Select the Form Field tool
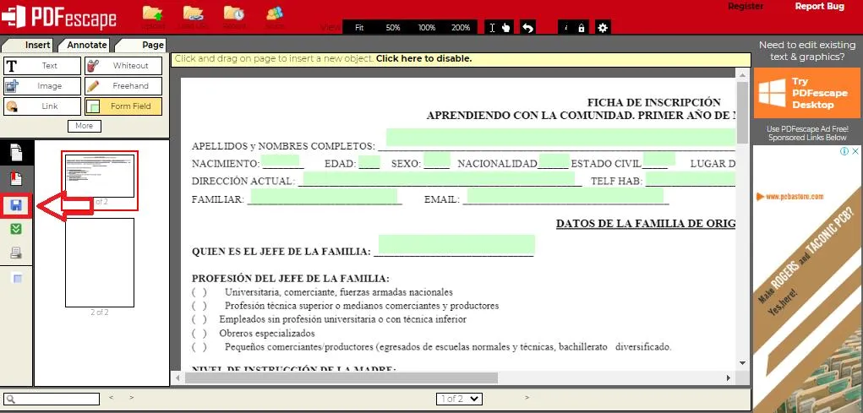863x413 pixels. coord(123,106)
